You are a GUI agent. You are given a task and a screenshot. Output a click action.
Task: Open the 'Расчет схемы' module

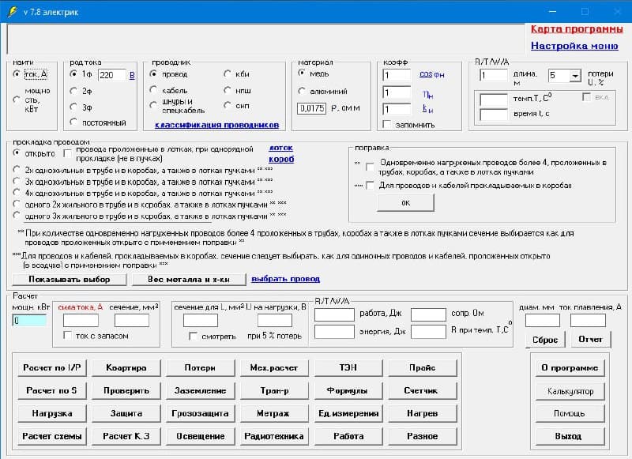click(x=52, y=436)
